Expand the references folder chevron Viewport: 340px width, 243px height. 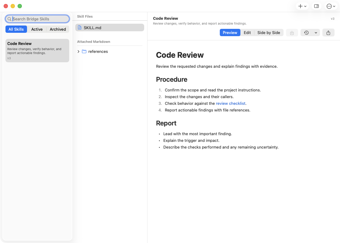point(79,51)
